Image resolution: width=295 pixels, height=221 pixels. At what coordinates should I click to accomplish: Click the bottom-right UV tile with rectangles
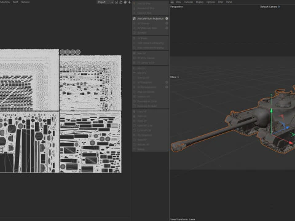90,142
